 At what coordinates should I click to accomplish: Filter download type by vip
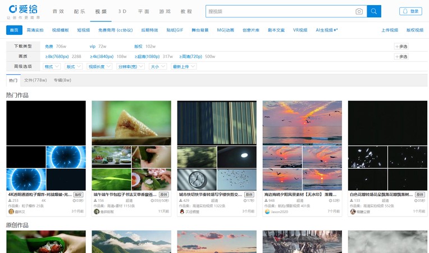pos(93,46)
